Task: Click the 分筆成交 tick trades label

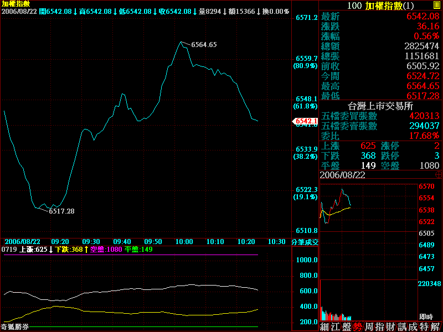Action: pyautogui.click(x=305, y=242)
